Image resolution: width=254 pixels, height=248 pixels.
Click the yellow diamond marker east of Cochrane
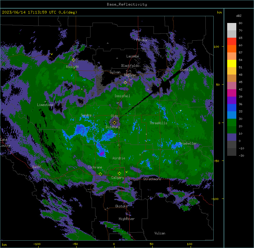click(100, 174)
